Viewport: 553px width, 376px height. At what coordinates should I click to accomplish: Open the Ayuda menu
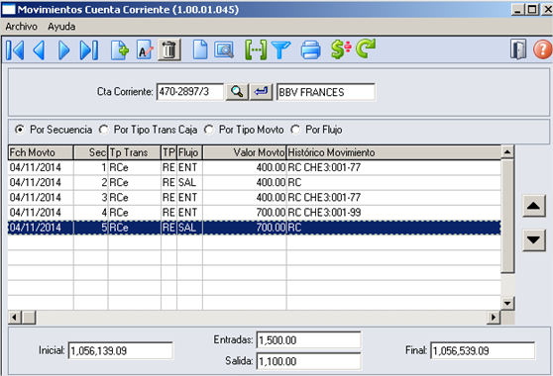pos(61,27)
